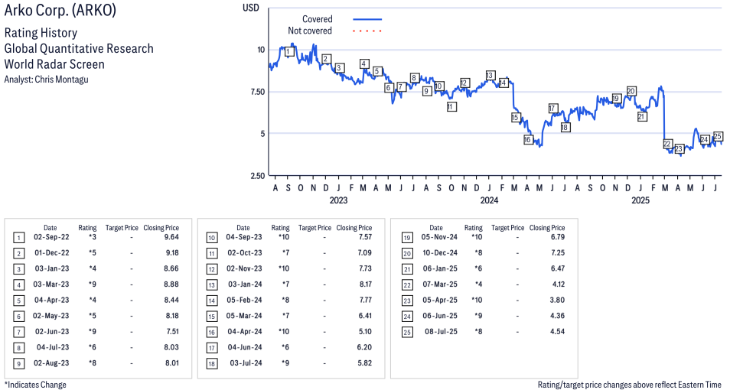
Task: Click the date 02-Oct-23
Action: pos(245,252)
